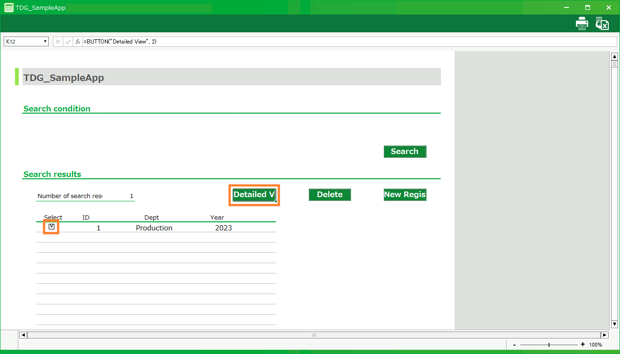This screenshot has width=620, height=354.
Task: Click inside the formula bar input field
Action: coord(347,42)
